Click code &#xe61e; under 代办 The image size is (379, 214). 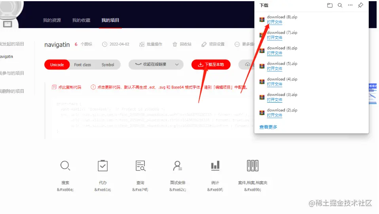(103, 190)
